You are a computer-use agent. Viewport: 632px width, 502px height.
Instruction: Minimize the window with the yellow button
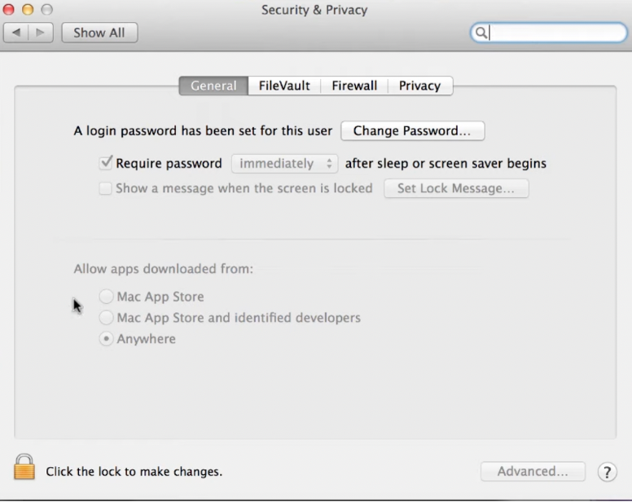click(x=28, y=10)
